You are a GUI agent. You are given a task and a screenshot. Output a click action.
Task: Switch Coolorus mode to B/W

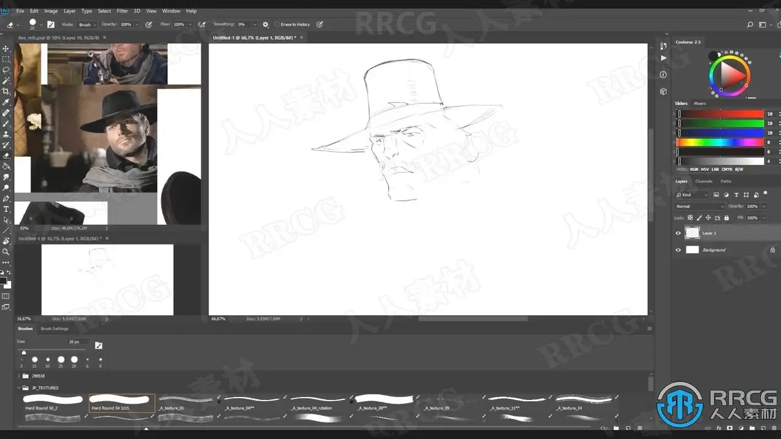739,170
